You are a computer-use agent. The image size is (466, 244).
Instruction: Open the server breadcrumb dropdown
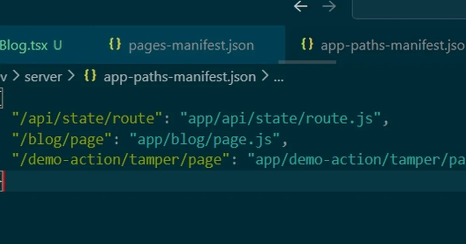(43, 77)
